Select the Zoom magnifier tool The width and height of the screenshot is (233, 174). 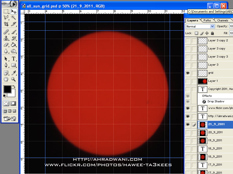[x=14, y=79]
